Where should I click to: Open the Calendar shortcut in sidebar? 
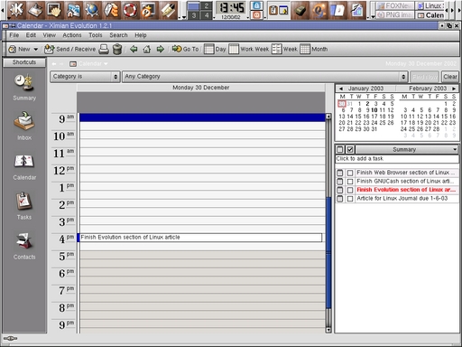[24, 167]
